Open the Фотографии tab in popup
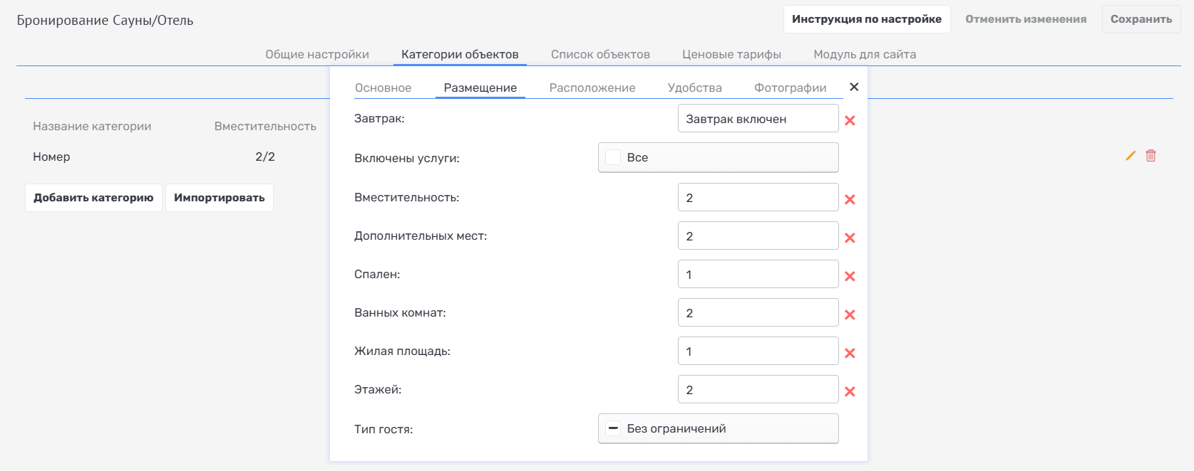Image resolution: width=1194 pixels, height=471 pixels. coord(791,88)
